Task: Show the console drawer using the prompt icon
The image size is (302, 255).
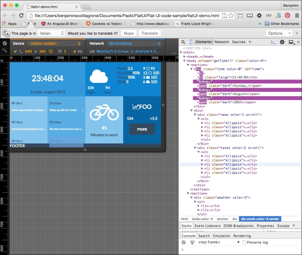Action: point(273,42)
